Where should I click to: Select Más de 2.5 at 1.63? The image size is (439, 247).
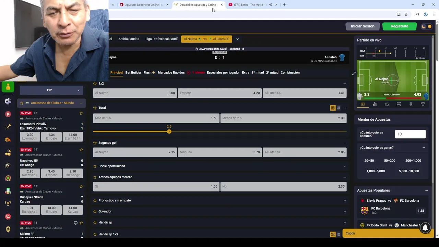tap(156, 118)
